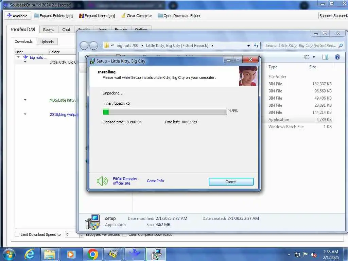Click the Change your view icon

tap(307, 57)
